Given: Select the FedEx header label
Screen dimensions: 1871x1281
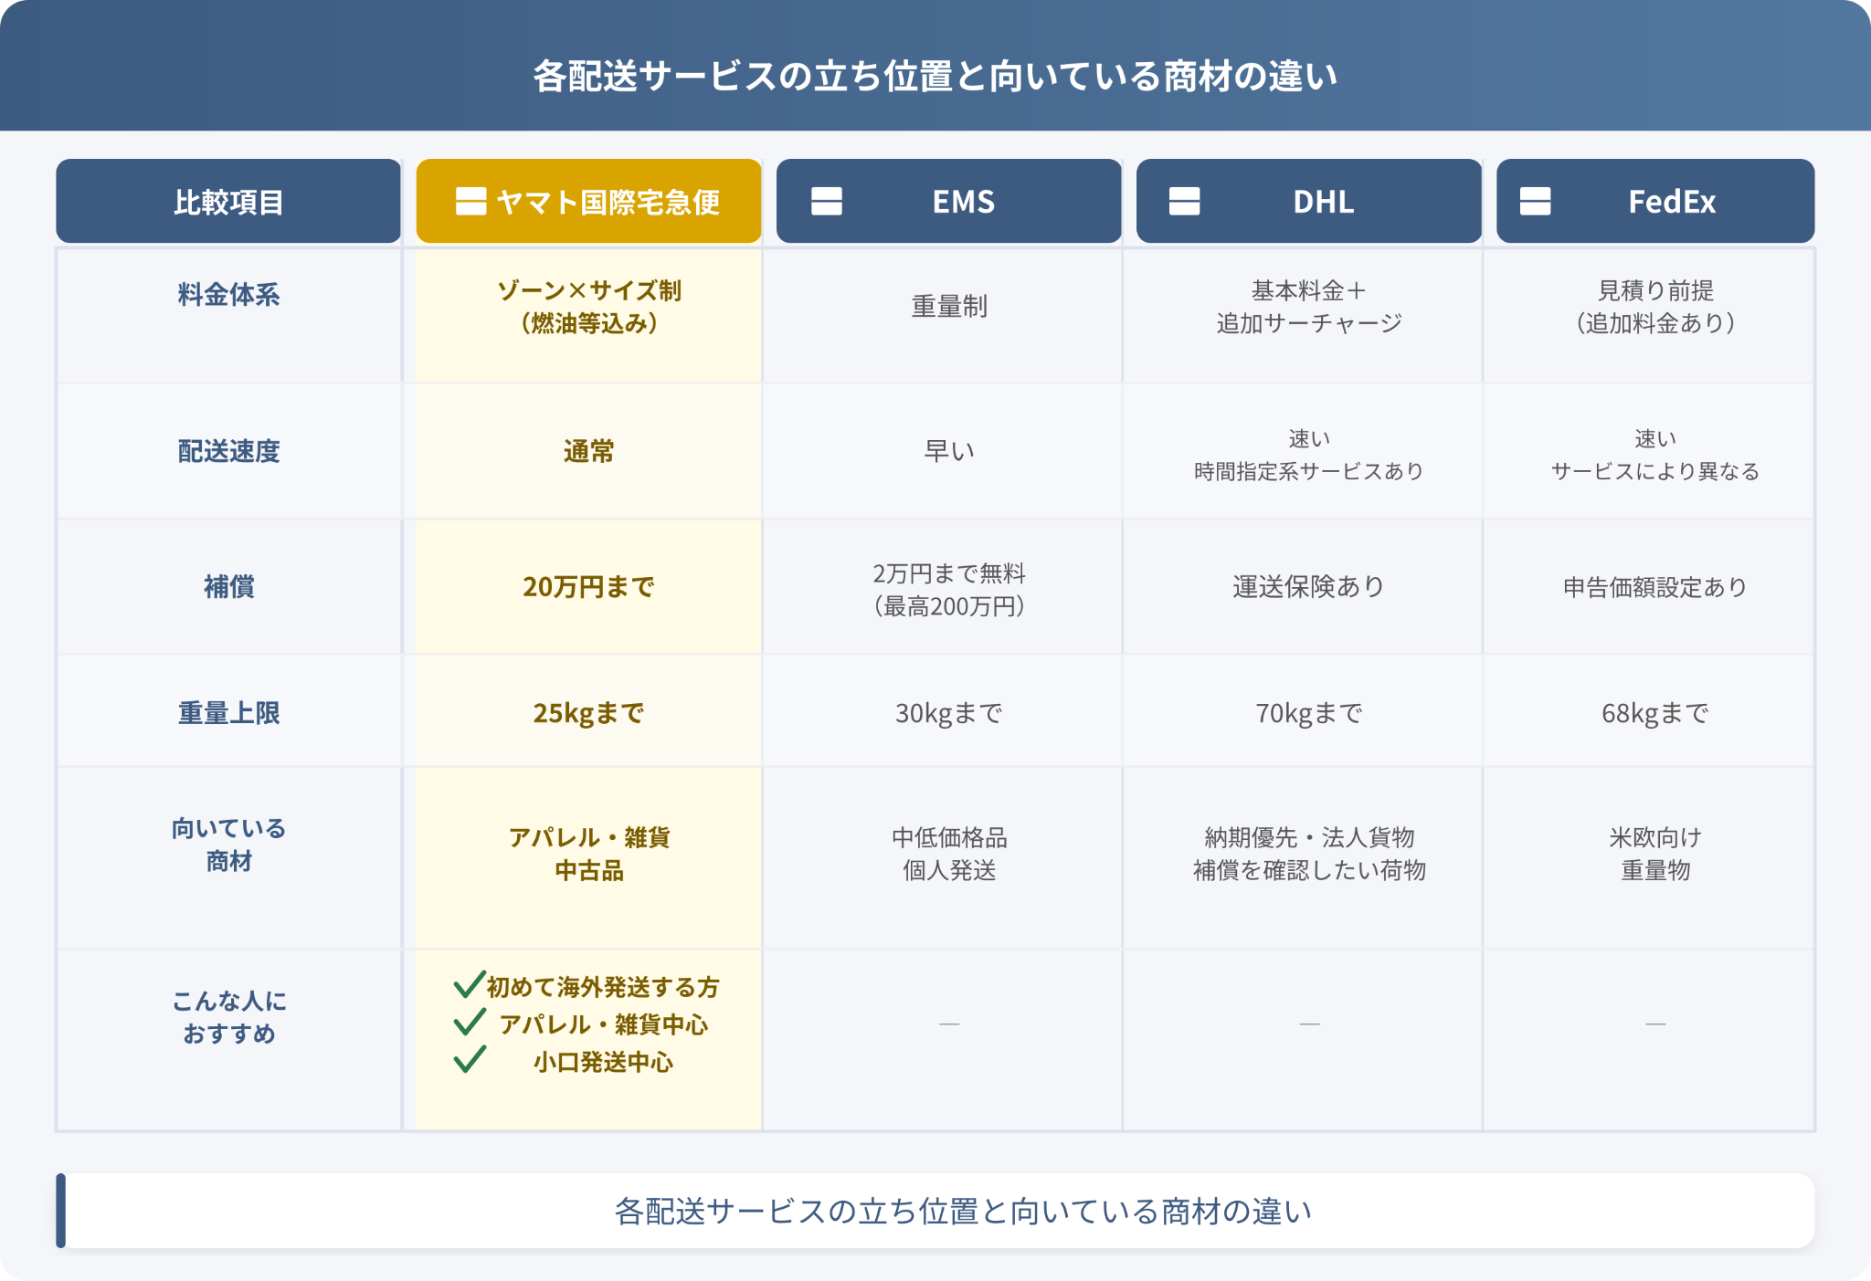Looking at the screenshot, I should (x=1672, y=202).
